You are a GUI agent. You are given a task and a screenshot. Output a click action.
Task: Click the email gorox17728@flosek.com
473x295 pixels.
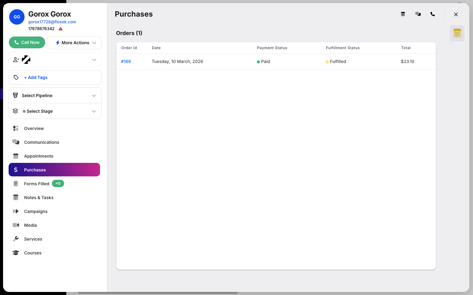point(52,22)
